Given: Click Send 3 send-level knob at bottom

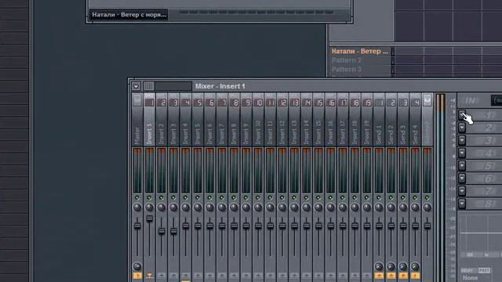Looking at the screenshot, I should point(403,266).
